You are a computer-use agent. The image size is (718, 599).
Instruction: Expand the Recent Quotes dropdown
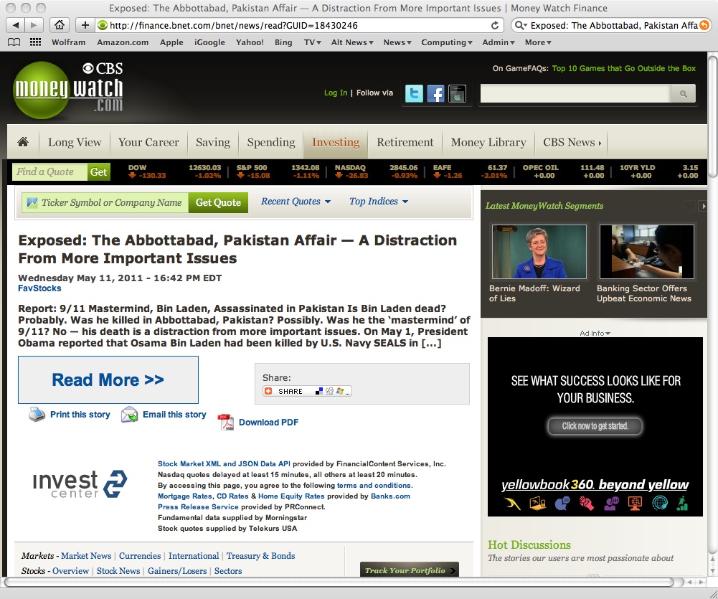pyautogui.click(x=296, y=202)
